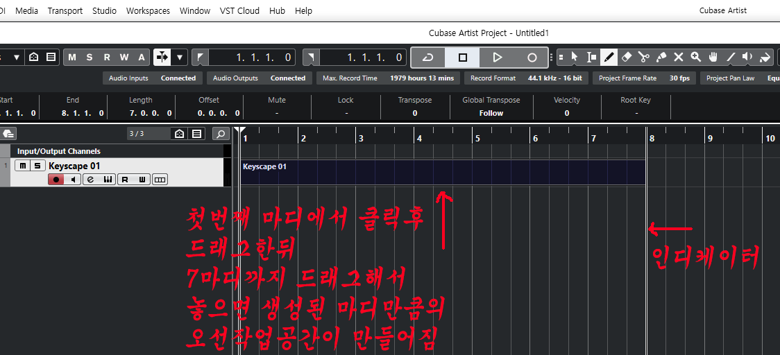Viewport: 780px width, 355px height.
Task: Toggle Read Automation on Keyscape 01
Action: [125, 180]
